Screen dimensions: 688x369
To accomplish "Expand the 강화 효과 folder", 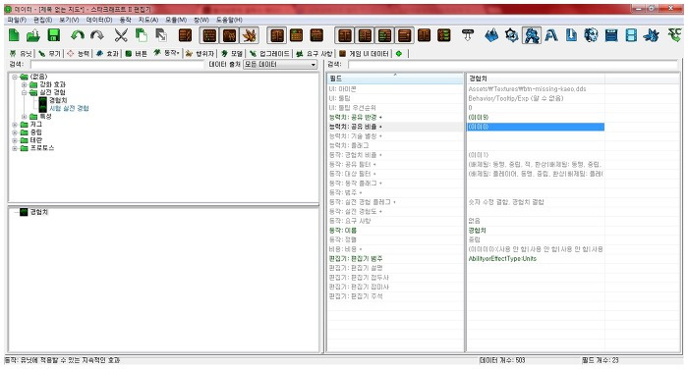I will coord(25,84).
